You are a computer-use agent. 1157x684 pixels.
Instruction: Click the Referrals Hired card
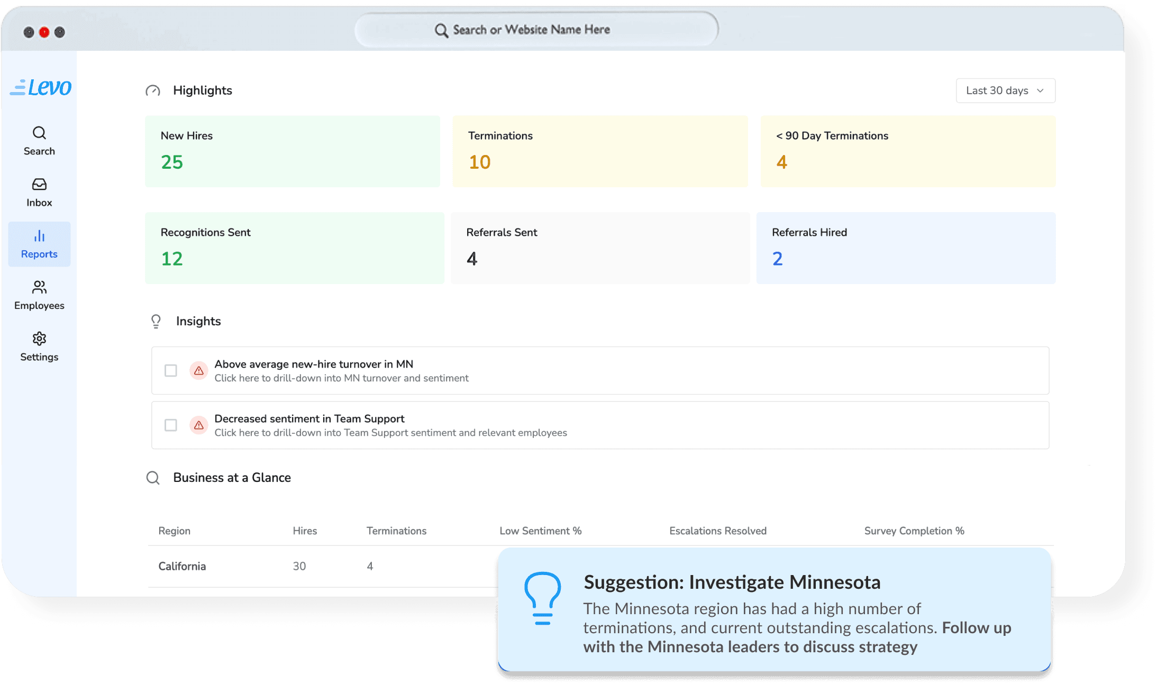coord(906,248)
